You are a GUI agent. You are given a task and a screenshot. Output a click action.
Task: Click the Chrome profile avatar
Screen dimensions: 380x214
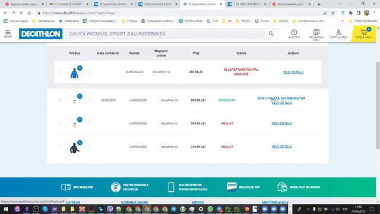point(366,13)
